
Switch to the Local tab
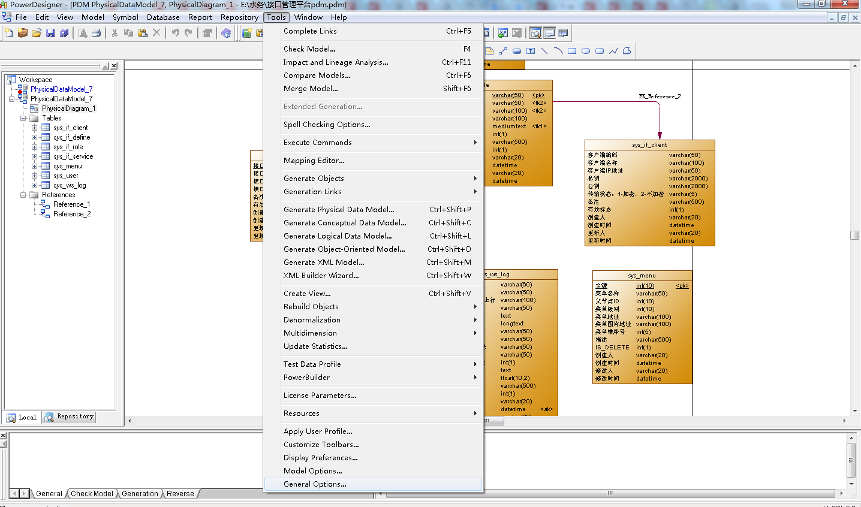coord(22,417)
